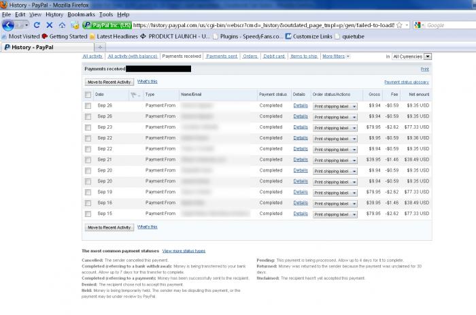Open the Debit card filter link
Screen dimensions: 476x315
(274, 56)
